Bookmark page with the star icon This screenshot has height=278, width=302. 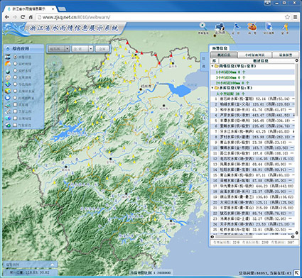287,17
